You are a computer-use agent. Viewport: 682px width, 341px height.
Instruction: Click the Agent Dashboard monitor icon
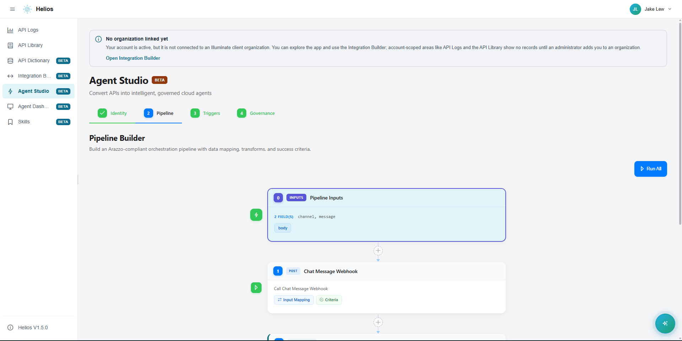(x=10, y=107)
